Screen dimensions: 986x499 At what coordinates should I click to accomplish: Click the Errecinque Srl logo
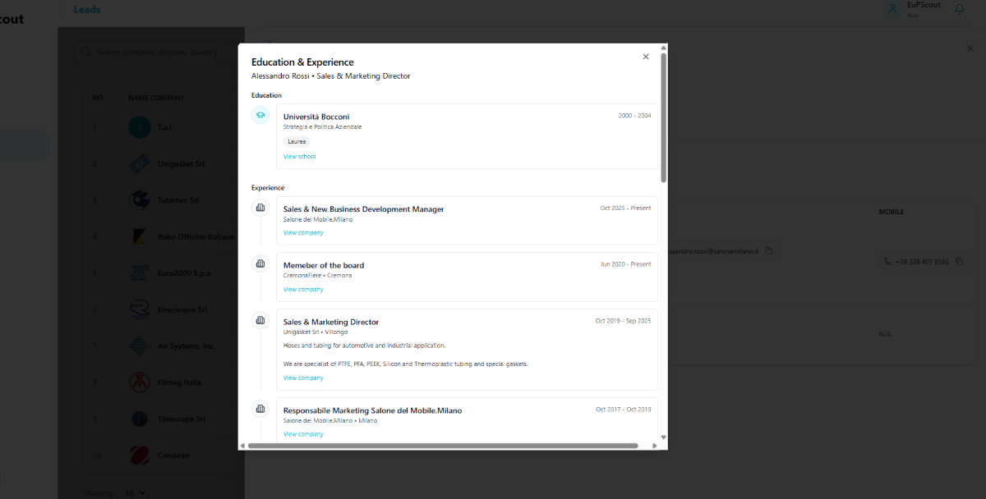(140, 309)
